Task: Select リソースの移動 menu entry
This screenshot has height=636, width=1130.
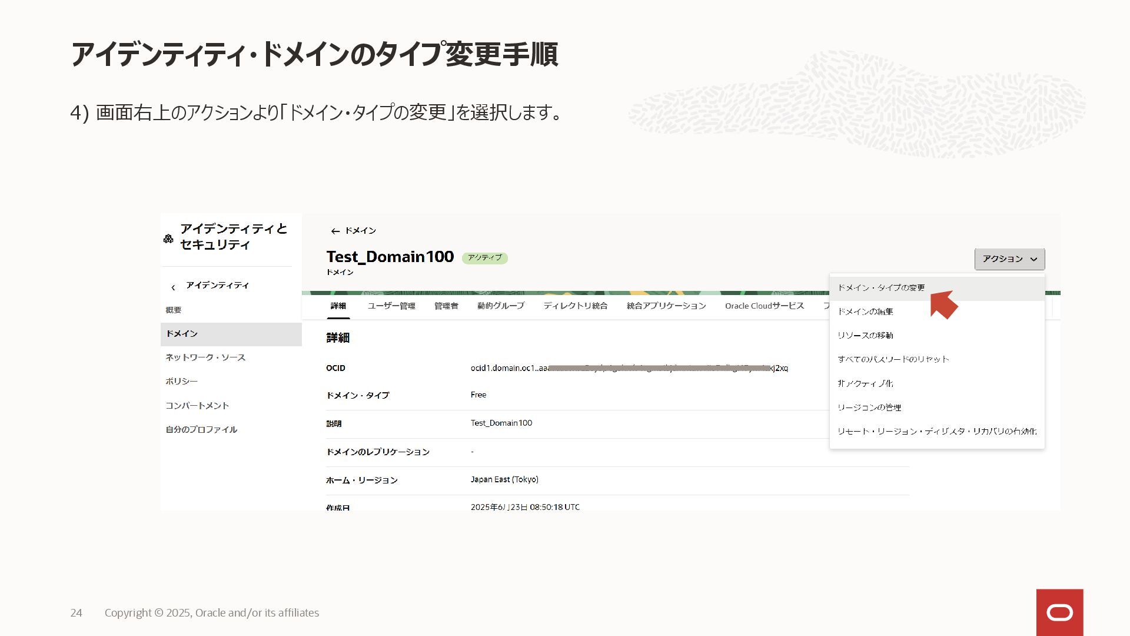Action: [937, 336]
